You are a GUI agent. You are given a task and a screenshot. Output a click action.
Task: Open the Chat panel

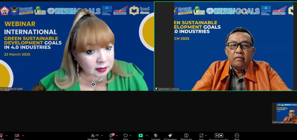[x=111, y=136]
